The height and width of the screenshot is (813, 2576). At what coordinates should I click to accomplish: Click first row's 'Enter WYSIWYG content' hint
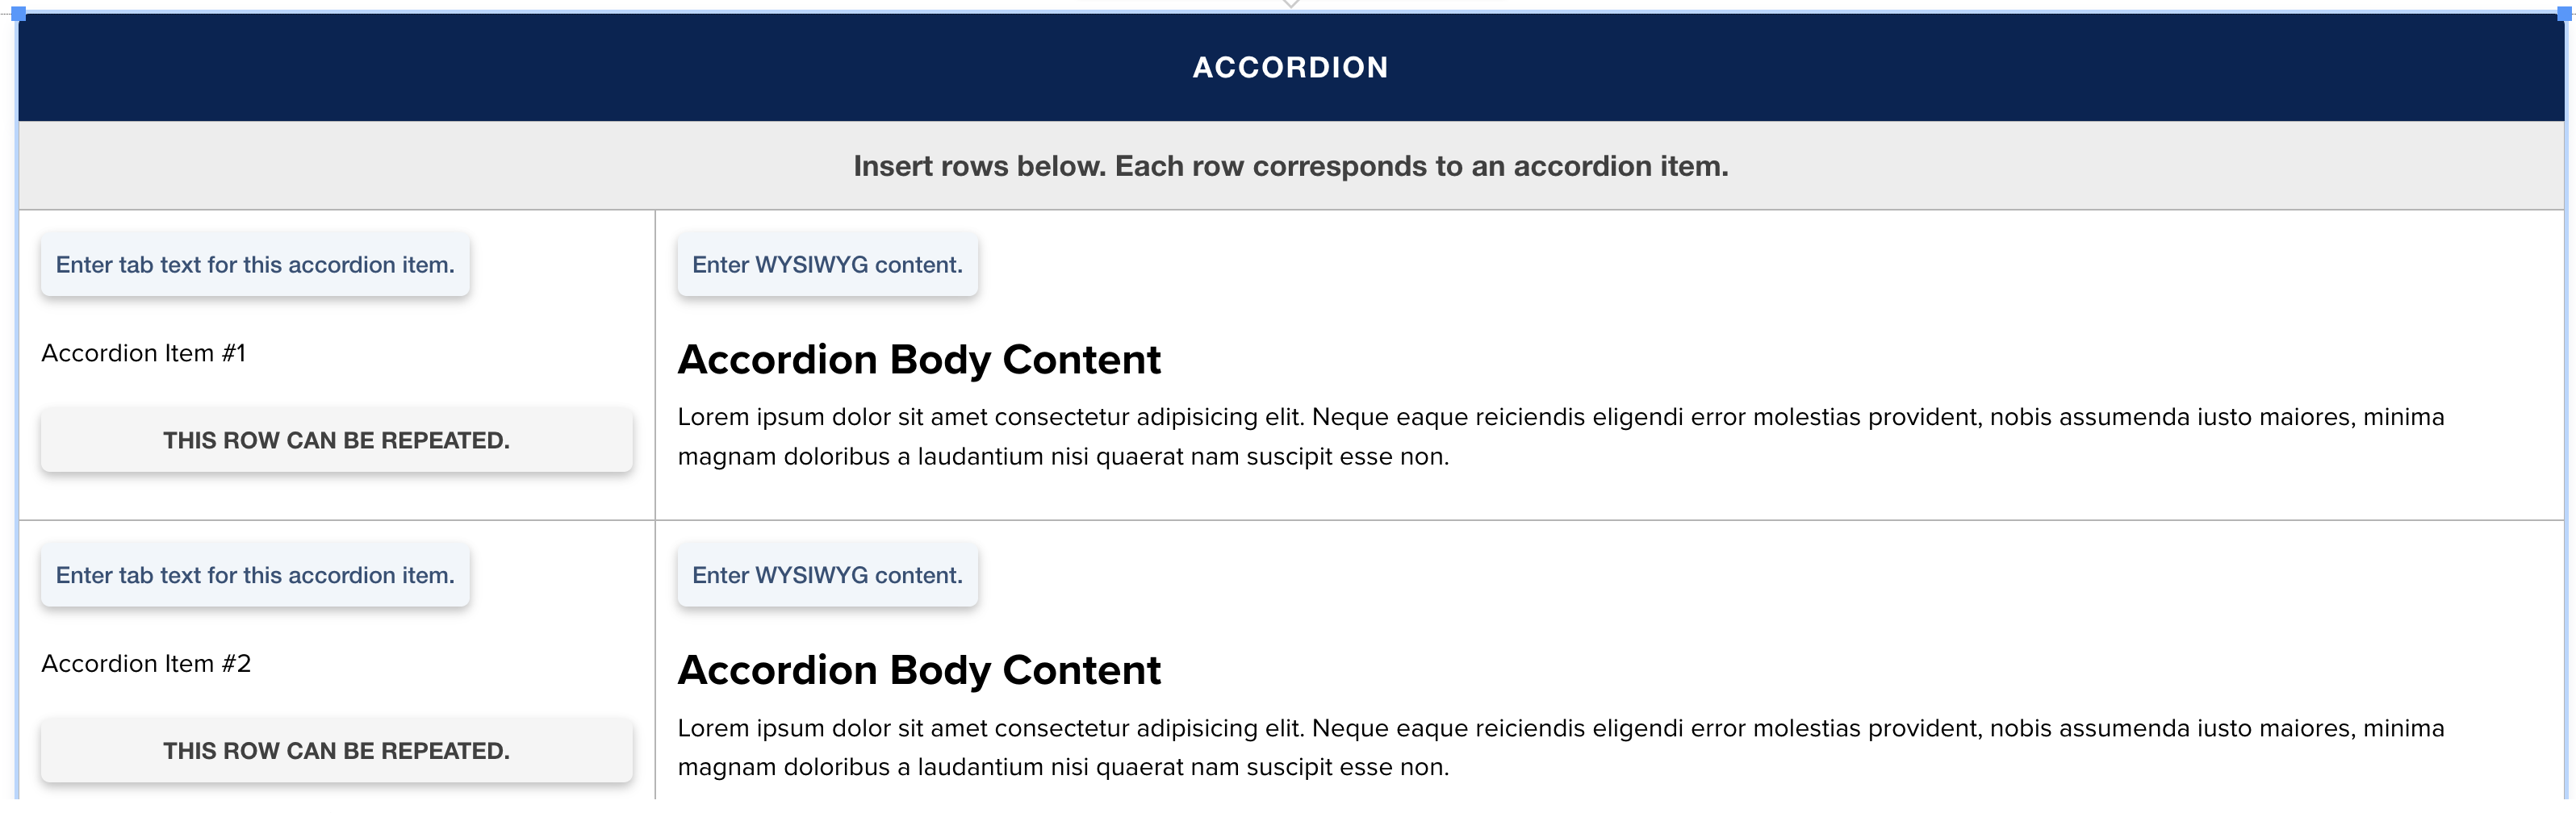pyautogui.click(x=827, y=265)
